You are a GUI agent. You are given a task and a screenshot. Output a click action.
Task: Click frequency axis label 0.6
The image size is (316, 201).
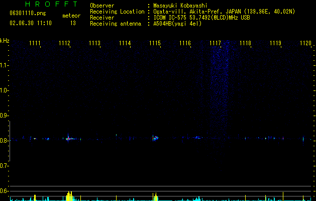(x=4, y=191)
